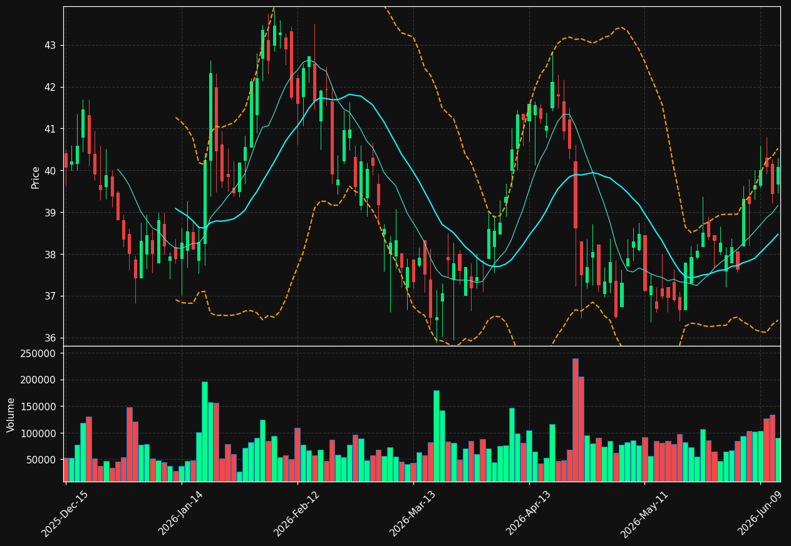The height and width of the screenshot is (546, 791).
Task: Click the price tick label 36
Action: point(51,338)
